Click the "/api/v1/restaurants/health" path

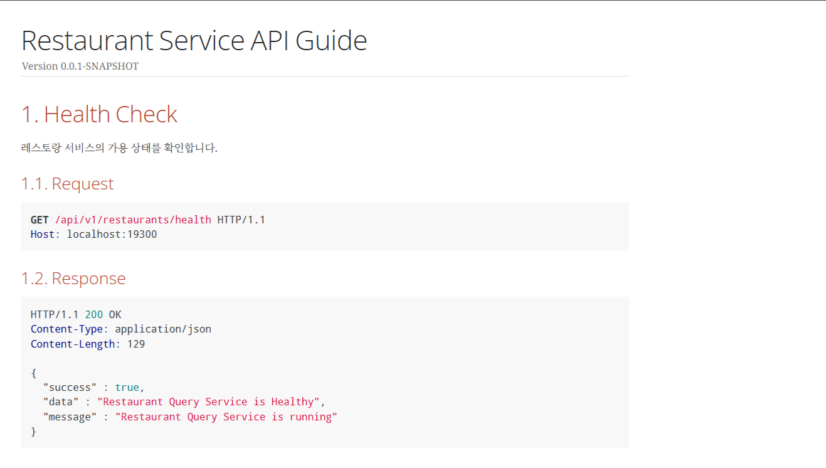click(133, 220)
